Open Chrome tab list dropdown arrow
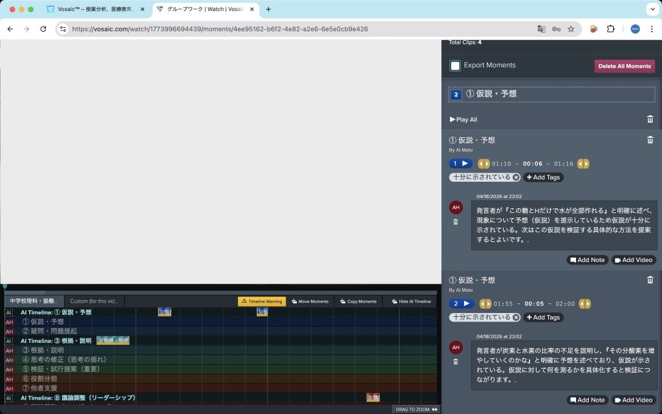This screenshot has height=414, width=662. (x=651, y=9)
